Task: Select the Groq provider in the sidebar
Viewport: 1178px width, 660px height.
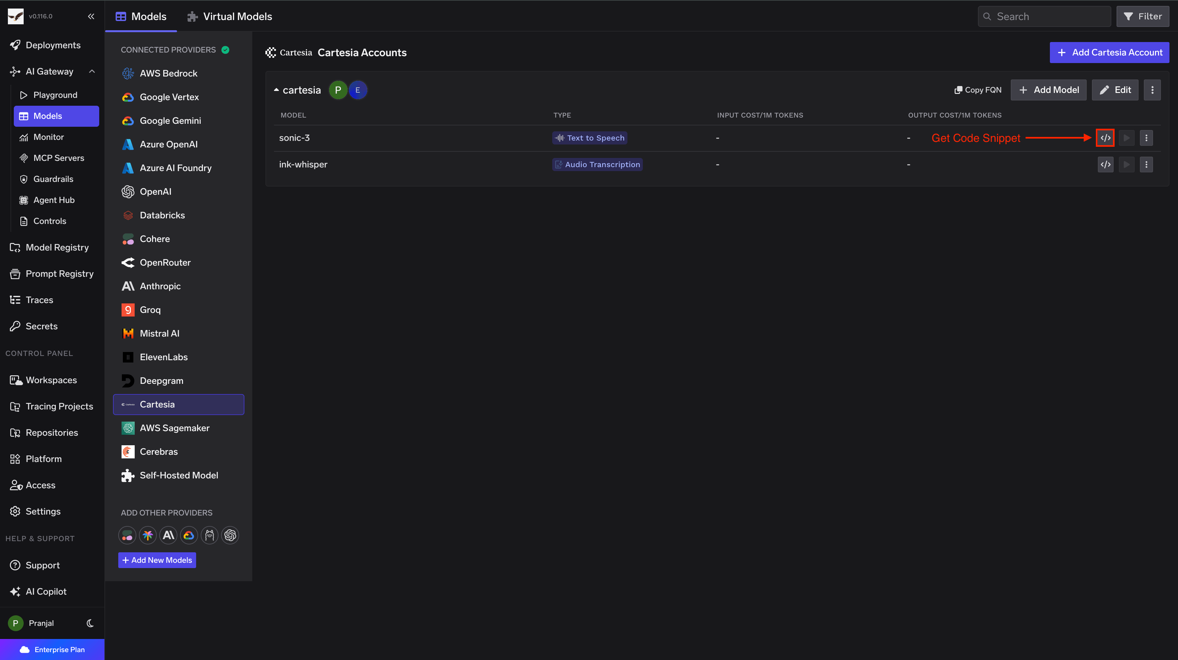Action: point(150,309)
